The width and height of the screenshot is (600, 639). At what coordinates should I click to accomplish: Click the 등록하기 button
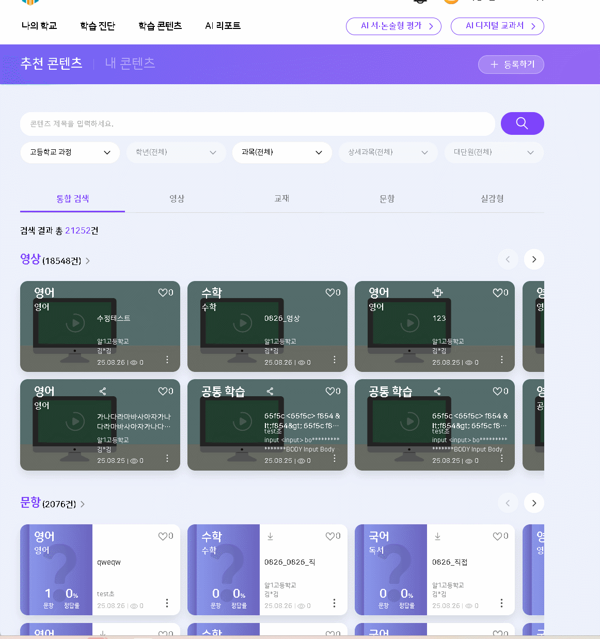[x=511, y=65]
